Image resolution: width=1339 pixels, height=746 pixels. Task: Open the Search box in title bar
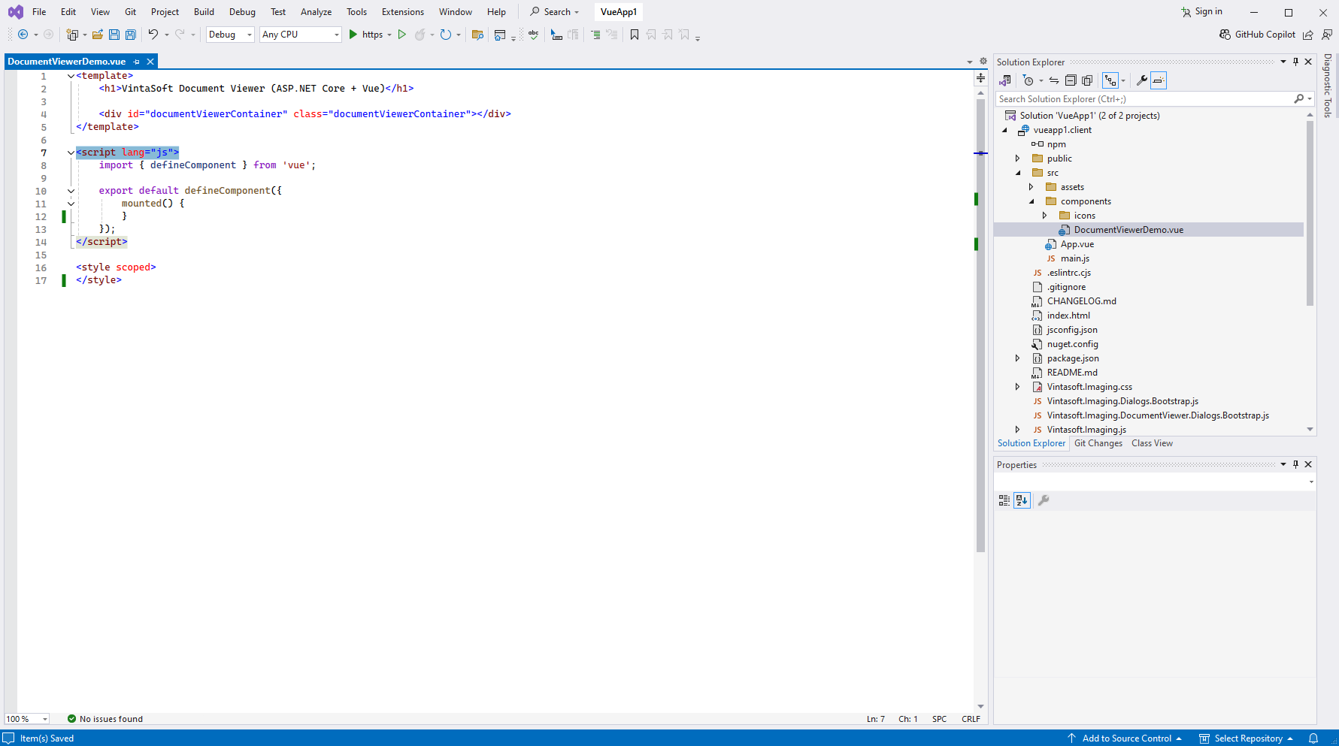[554, 12]
